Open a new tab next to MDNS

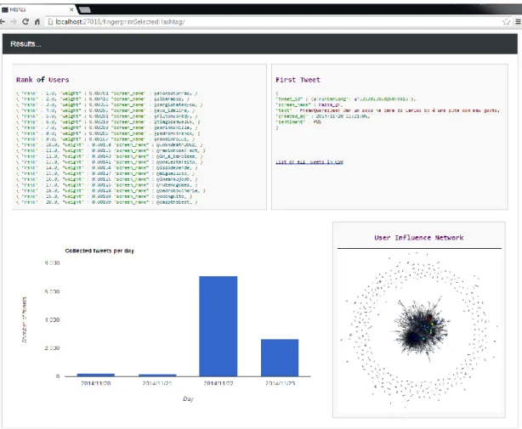click(x=85, y=10)
